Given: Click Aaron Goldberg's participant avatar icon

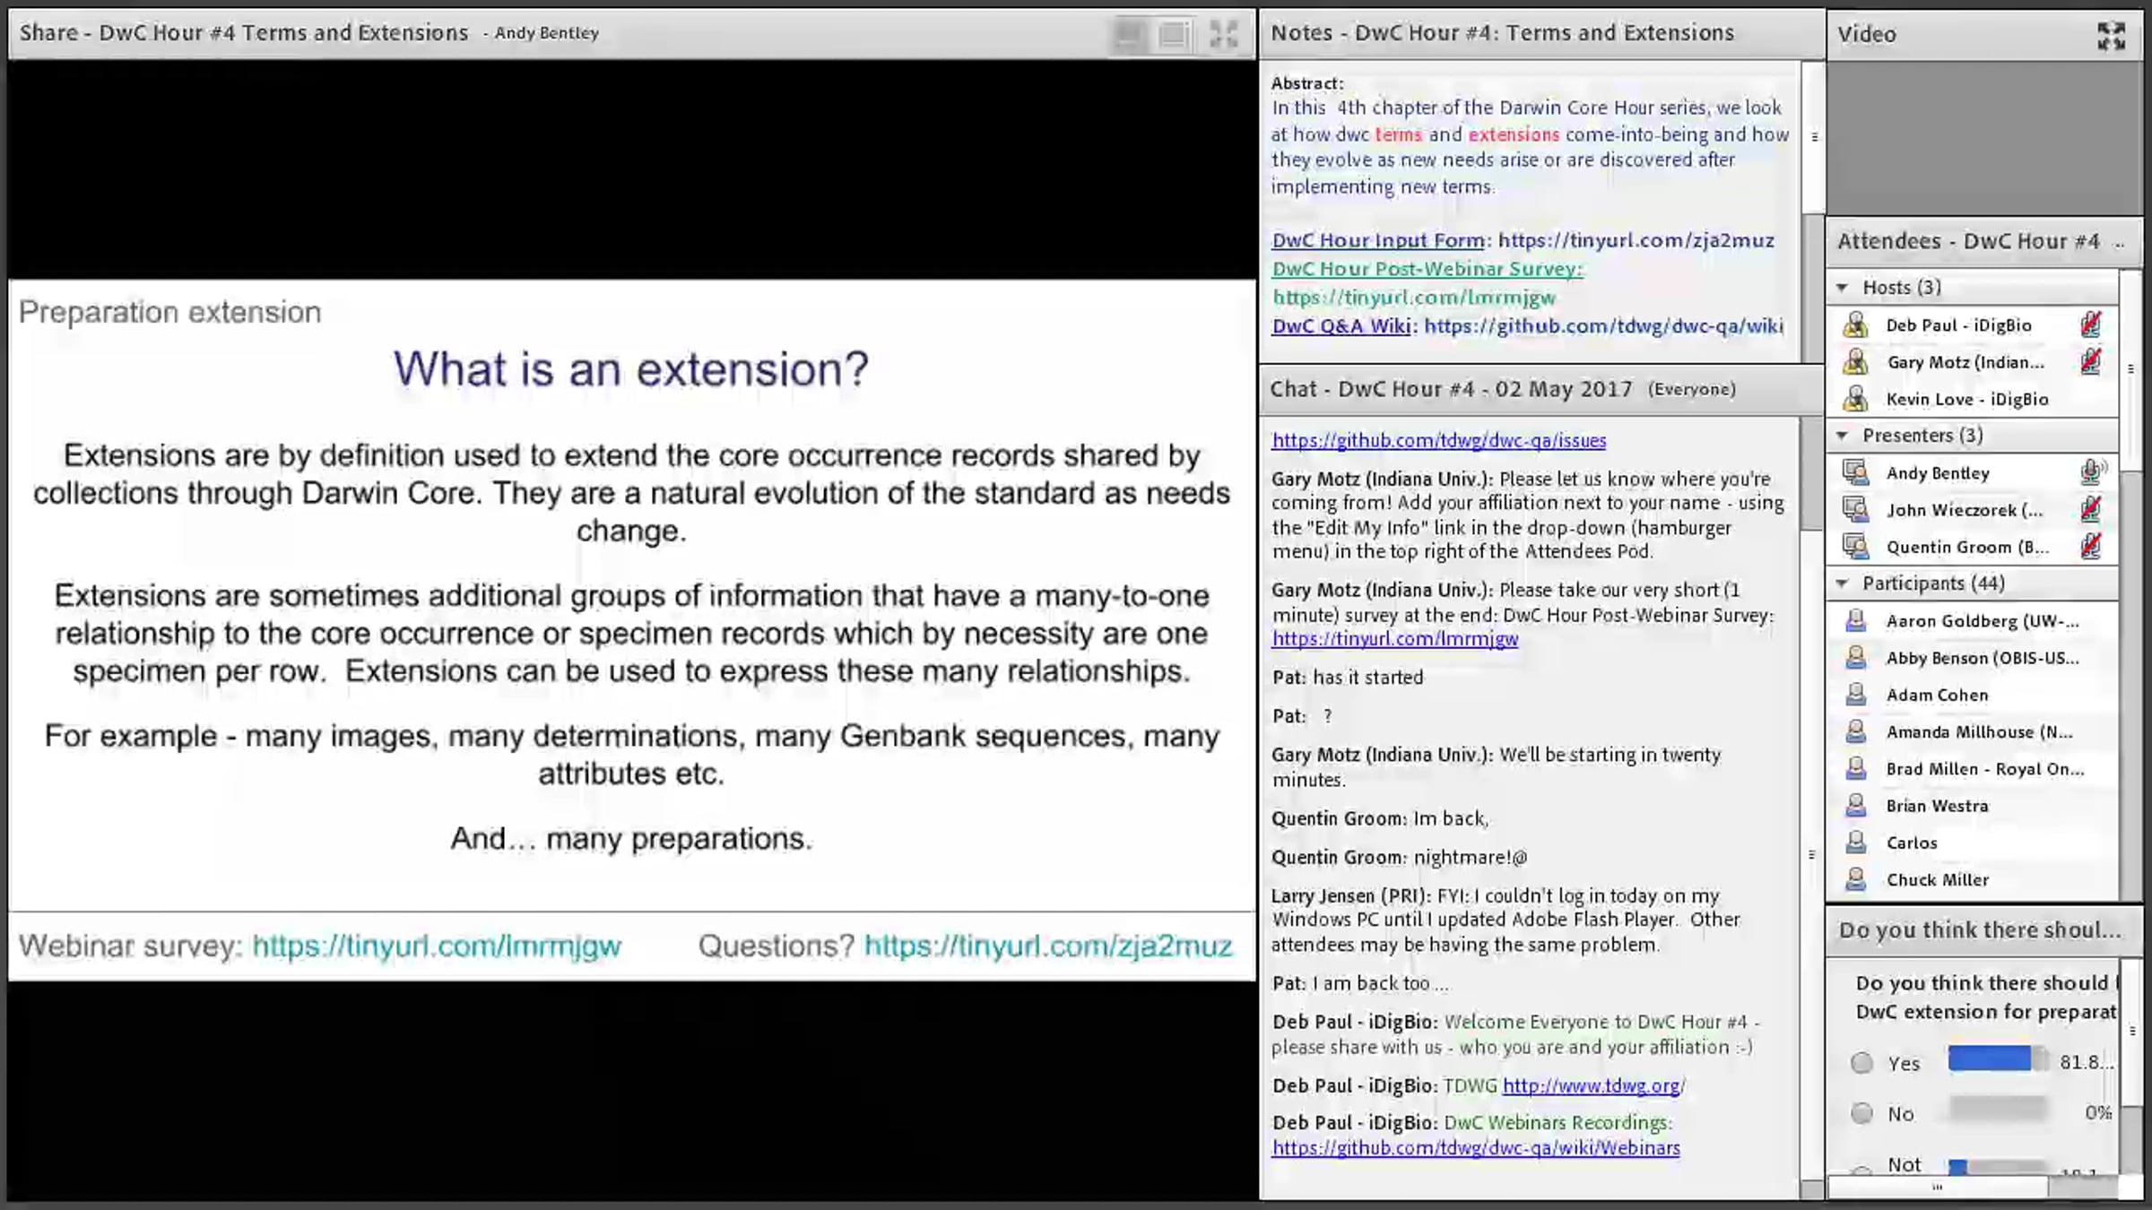Looking at the screenshot, I should [x=1855, y=620].
